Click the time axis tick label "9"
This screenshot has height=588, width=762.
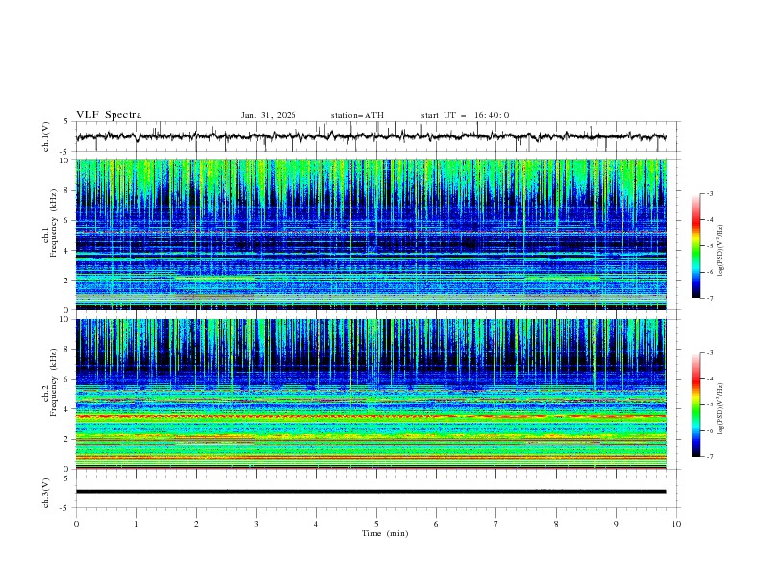click(616, 524)
